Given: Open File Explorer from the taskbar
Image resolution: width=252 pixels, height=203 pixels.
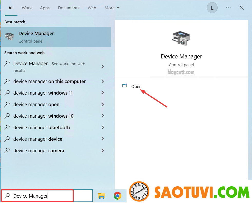Looking at the screenshot, I should [x=101, y=196].
